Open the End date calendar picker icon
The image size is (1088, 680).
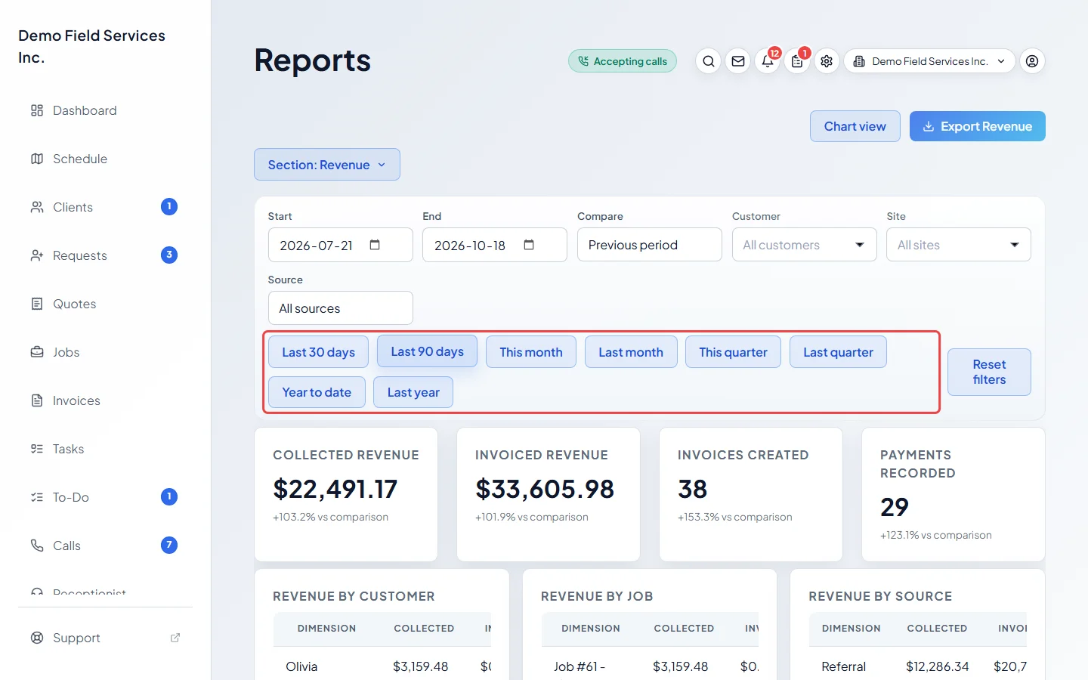pos(529,245)
